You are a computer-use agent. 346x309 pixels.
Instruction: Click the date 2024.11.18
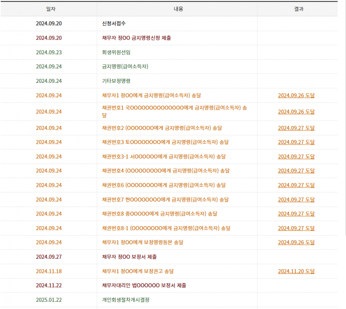coord(49,271)
